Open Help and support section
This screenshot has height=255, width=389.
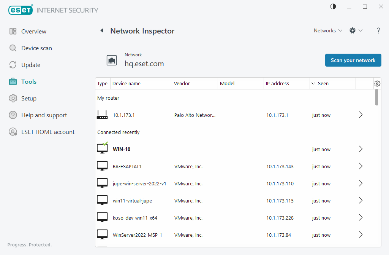point(44,115)
